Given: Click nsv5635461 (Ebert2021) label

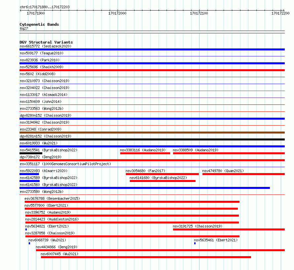Looking at the screenshot, I should click(x=216, y=240).
